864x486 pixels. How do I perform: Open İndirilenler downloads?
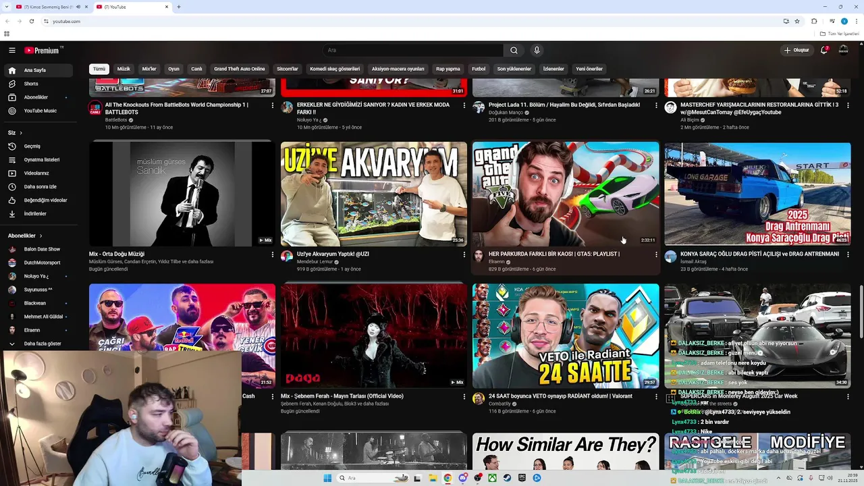click(40, 213)
